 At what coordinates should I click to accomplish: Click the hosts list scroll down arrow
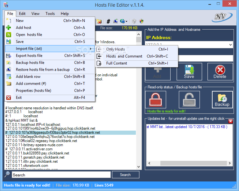point(138,167)
